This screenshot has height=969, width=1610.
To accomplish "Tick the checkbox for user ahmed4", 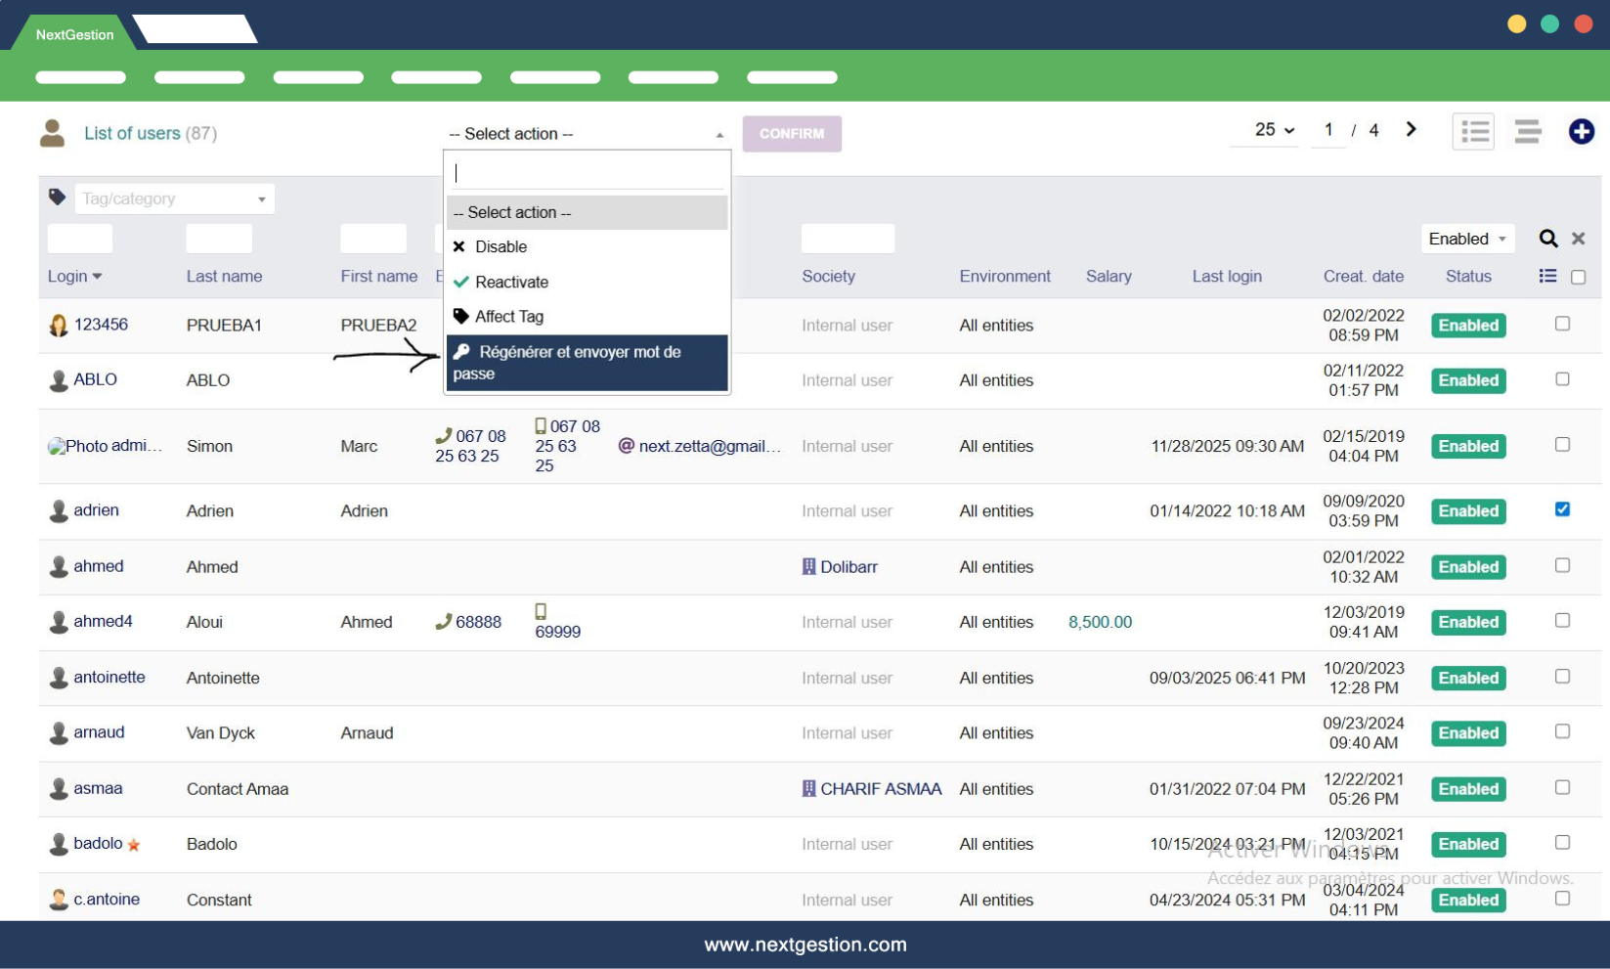I will 1562,621.
